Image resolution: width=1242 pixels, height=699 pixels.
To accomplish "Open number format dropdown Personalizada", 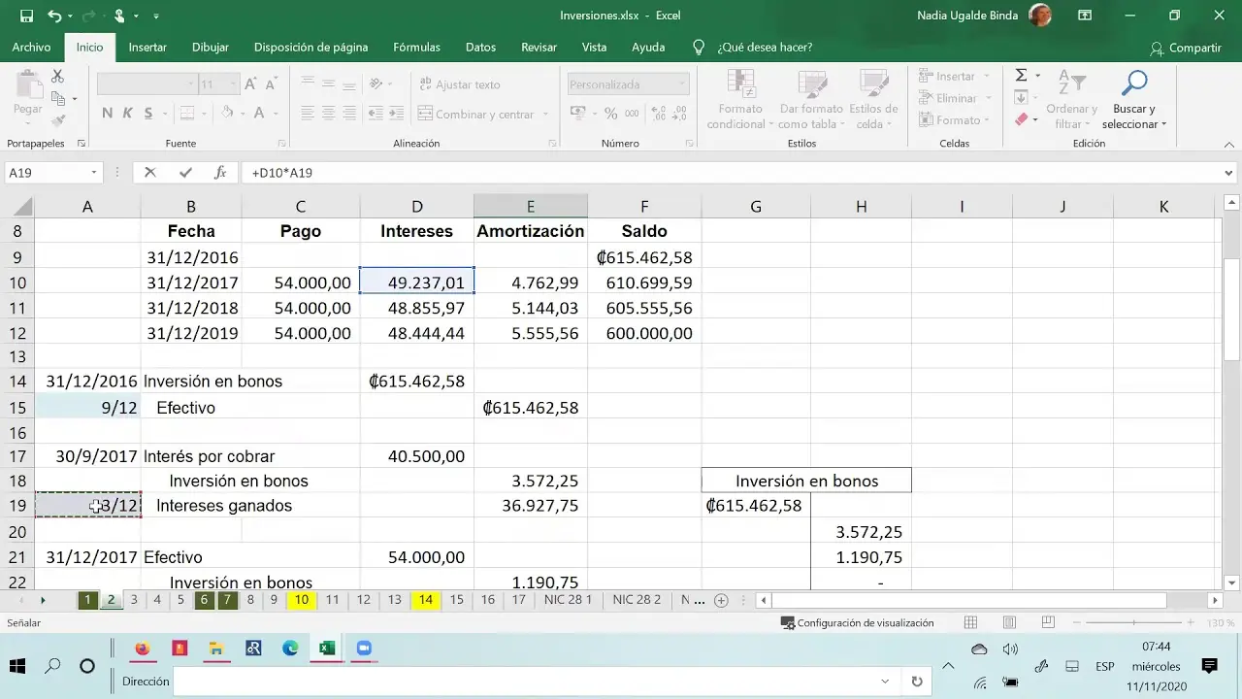I will 682,84.
